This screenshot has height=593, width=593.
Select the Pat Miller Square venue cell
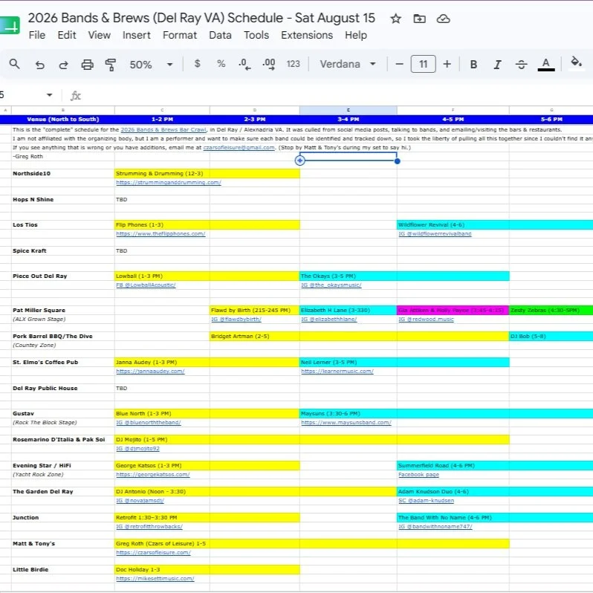click(x=62, y=310)
